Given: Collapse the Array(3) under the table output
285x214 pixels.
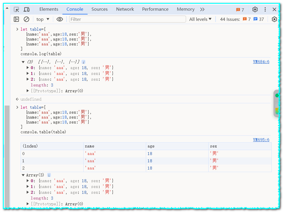Looking at the screenshot, I should coord(23,175).
